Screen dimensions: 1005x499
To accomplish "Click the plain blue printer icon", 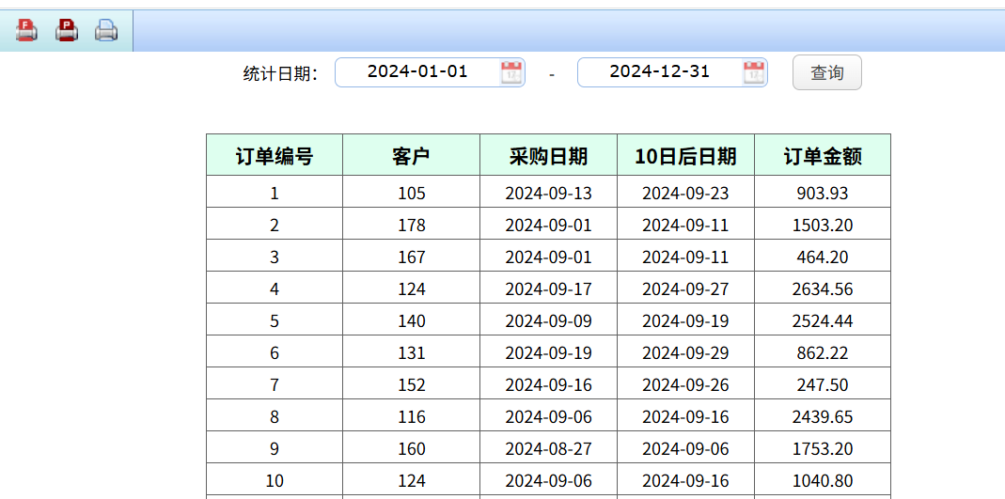I will [106, 30].
